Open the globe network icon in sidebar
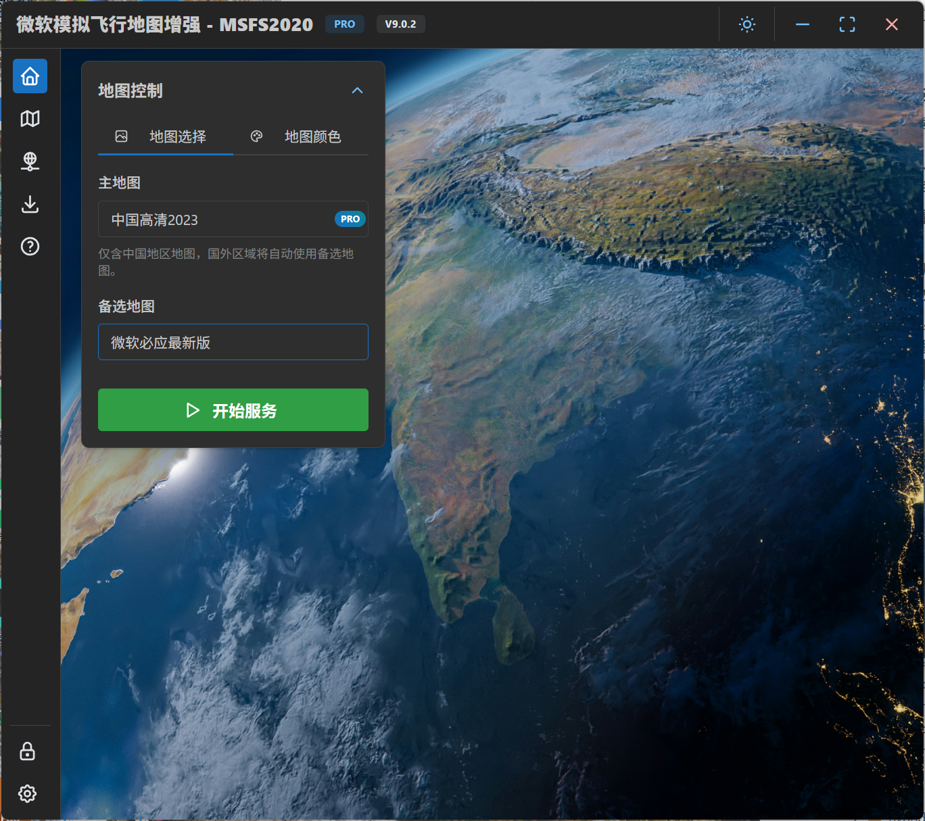 pyautogui.click(x=30, y=161)
